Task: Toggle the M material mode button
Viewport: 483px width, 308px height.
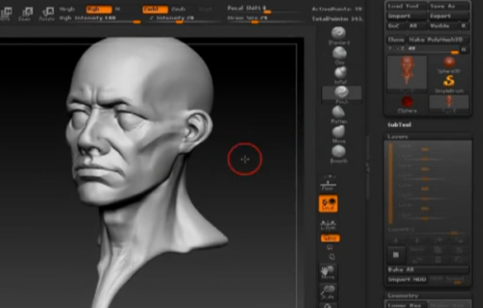Action: pos(118,9)
